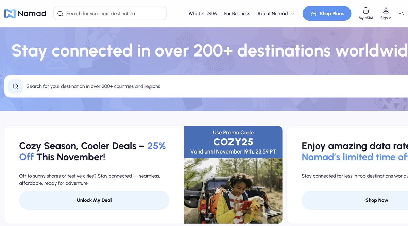
Task: Click the Nomad wordmark text
Action: pos(32,14)
